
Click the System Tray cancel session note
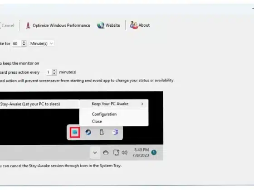pos(61,166)
